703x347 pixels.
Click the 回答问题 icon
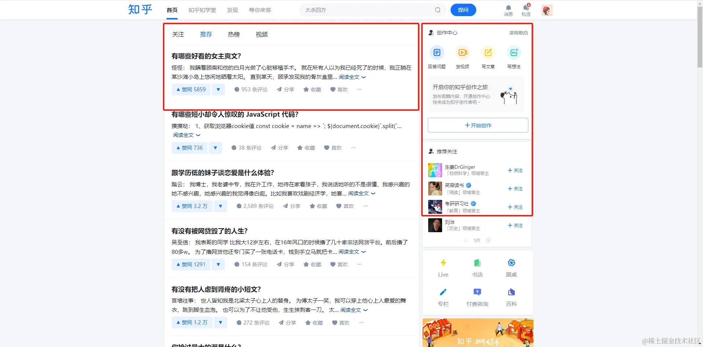tap(437, 53)
